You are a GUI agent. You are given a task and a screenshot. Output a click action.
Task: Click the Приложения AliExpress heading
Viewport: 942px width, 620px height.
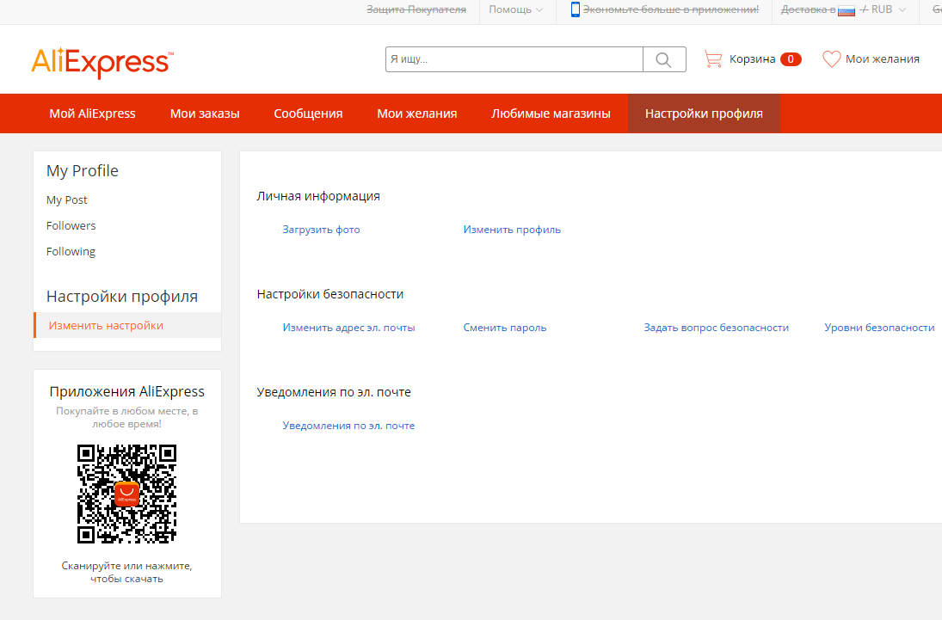click(x=126, y=392)
